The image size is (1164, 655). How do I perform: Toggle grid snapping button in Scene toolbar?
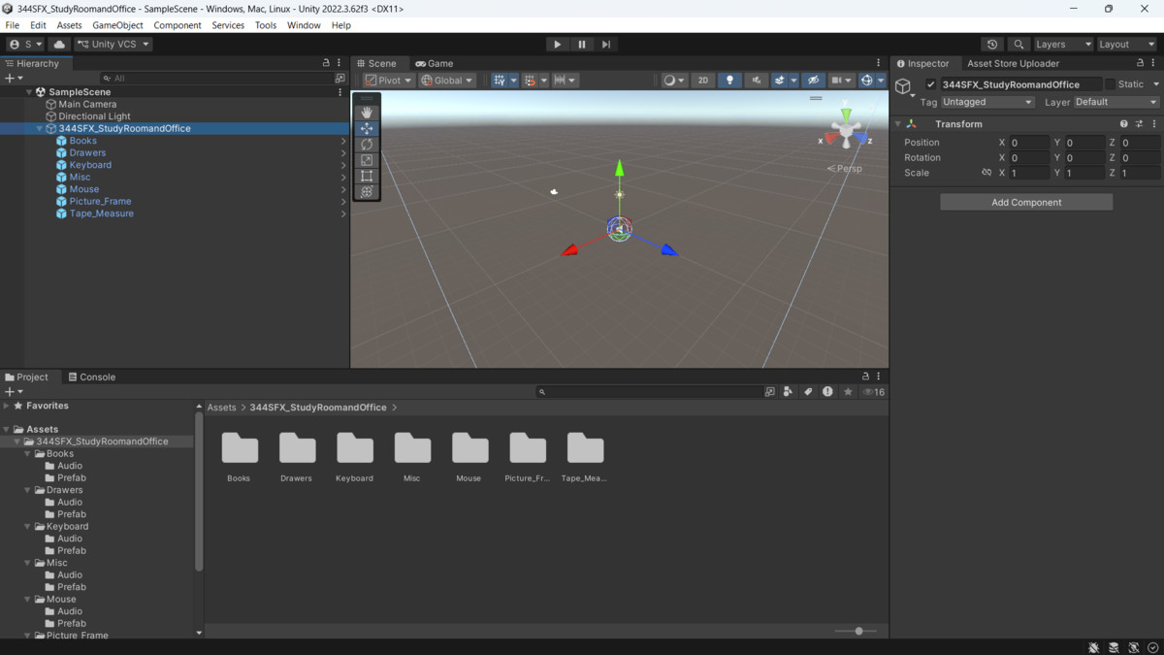(499, 81)
